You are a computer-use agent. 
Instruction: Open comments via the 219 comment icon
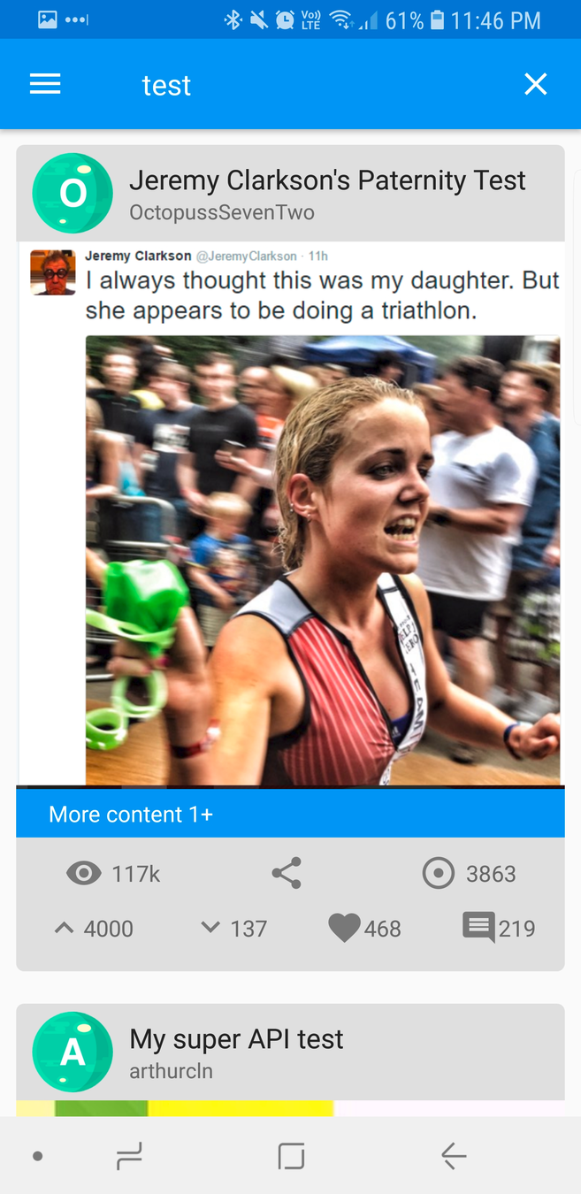478,928
